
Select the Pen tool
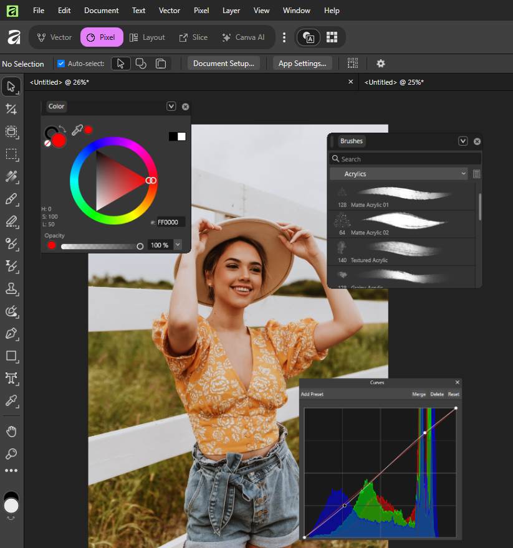(11, 333)
